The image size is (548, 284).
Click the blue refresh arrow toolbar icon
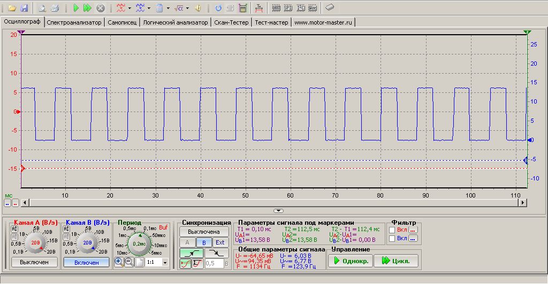[x=218, y=7]
